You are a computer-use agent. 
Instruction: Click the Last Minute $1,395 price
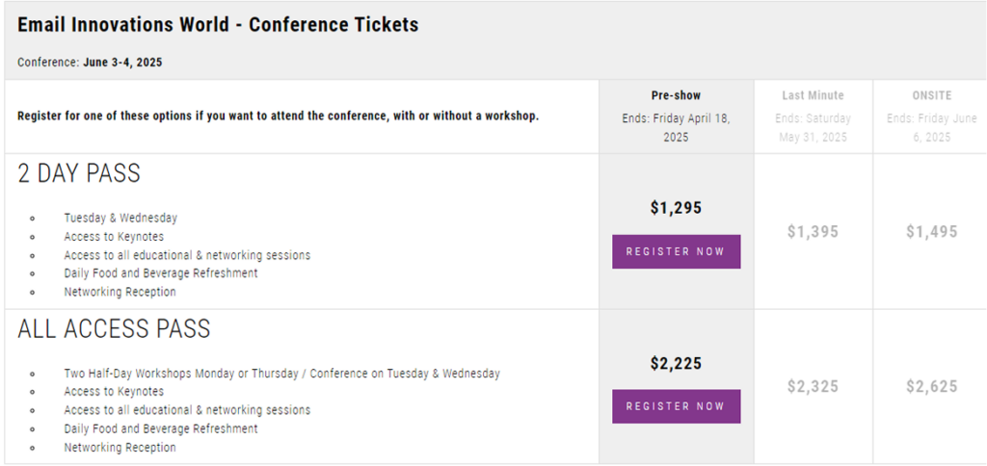813,232
